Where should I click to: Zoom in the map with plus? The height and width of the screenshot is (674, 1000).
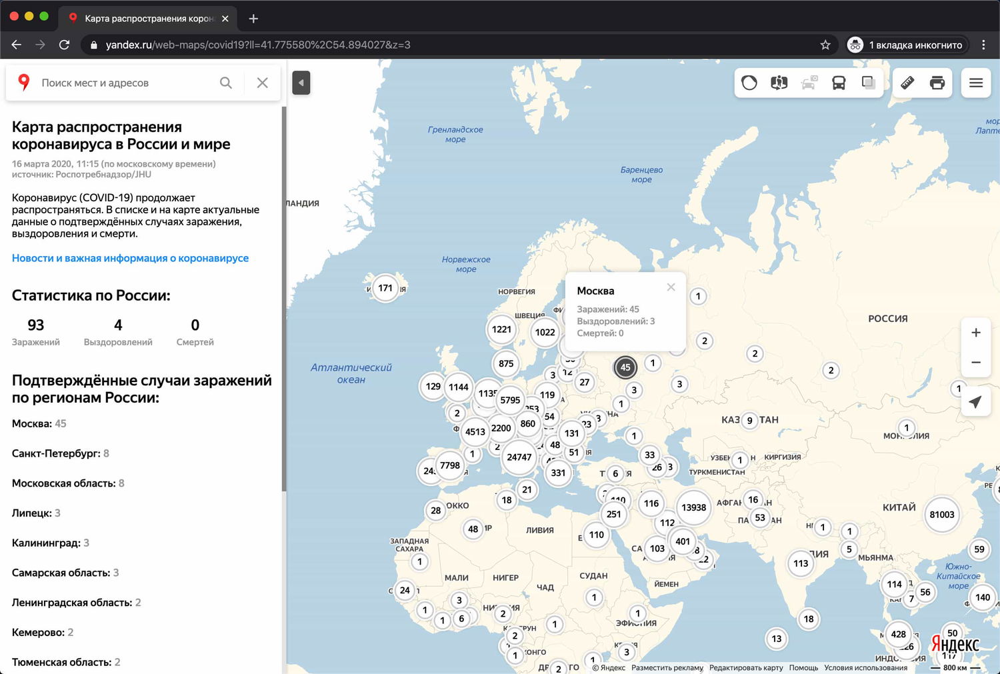pyautogui.click(x=975, y=333)
